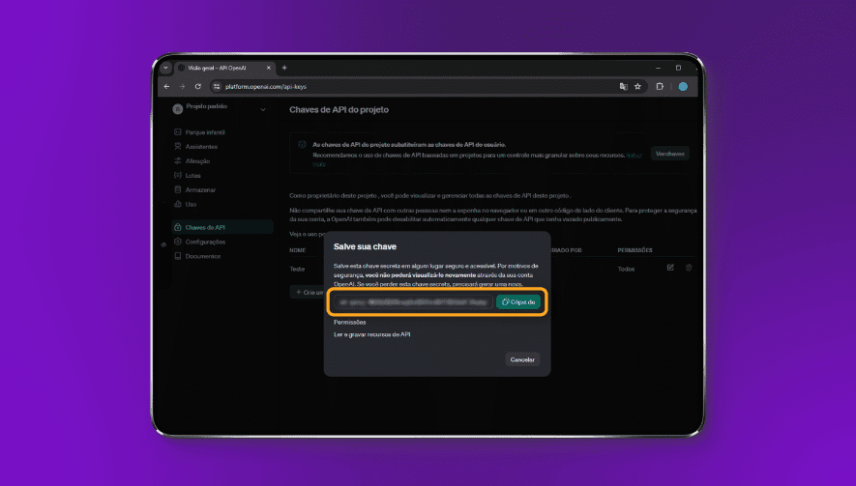The image size is (856, 486).
Task: Click the translate page icon
Action: pyautogui.click(x=623, y=87)
